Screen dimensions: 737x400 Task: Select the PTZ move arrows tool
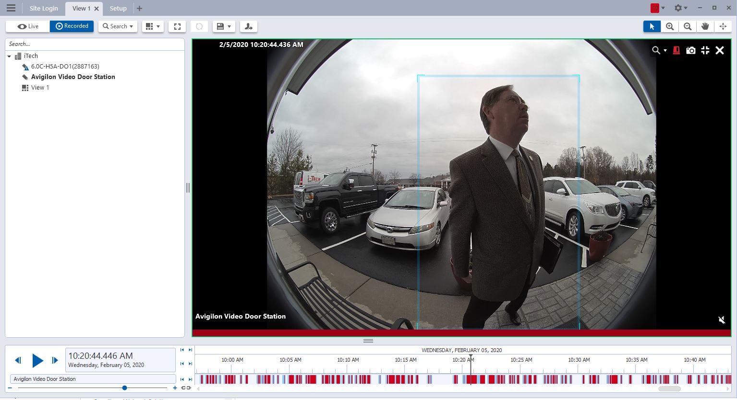[x=723, y=26]
